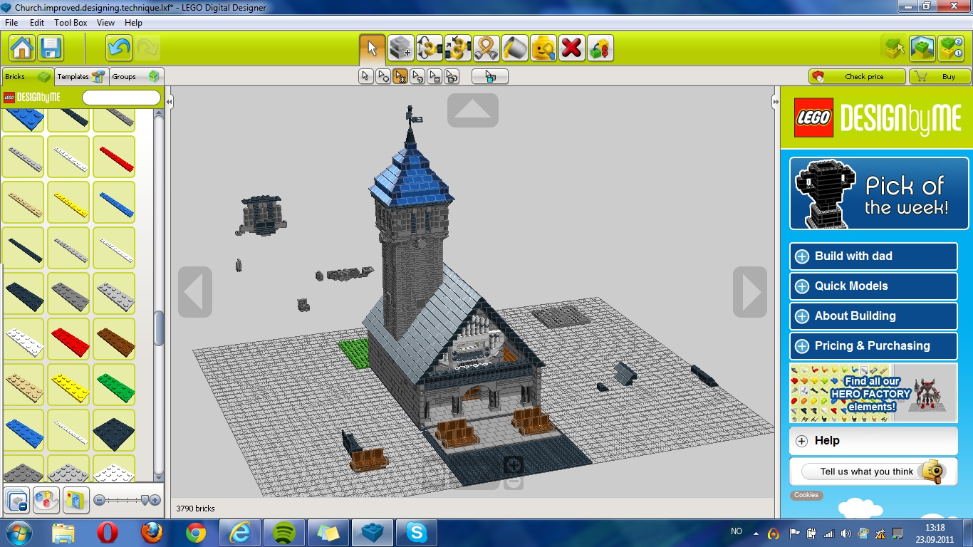Open the Cookies link
This screenshot has height=547, width=973.
(806, 495)
